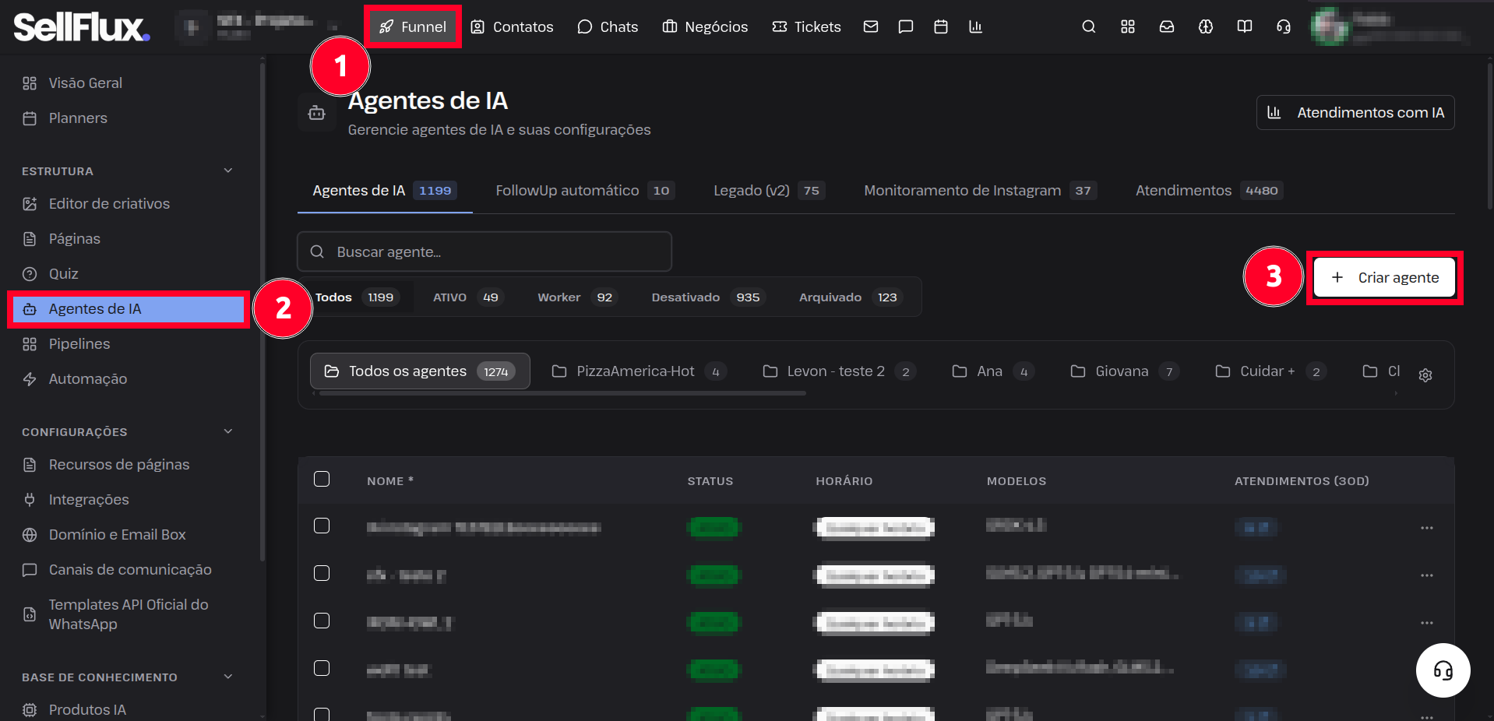Open Negócios in top navigation

(x=705, y=27)
